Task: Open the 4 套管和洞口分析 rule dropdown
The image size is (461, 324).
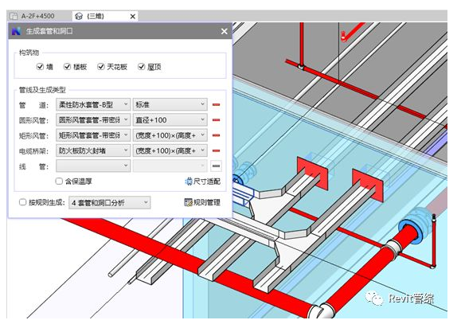Action: tap(109, 202)
